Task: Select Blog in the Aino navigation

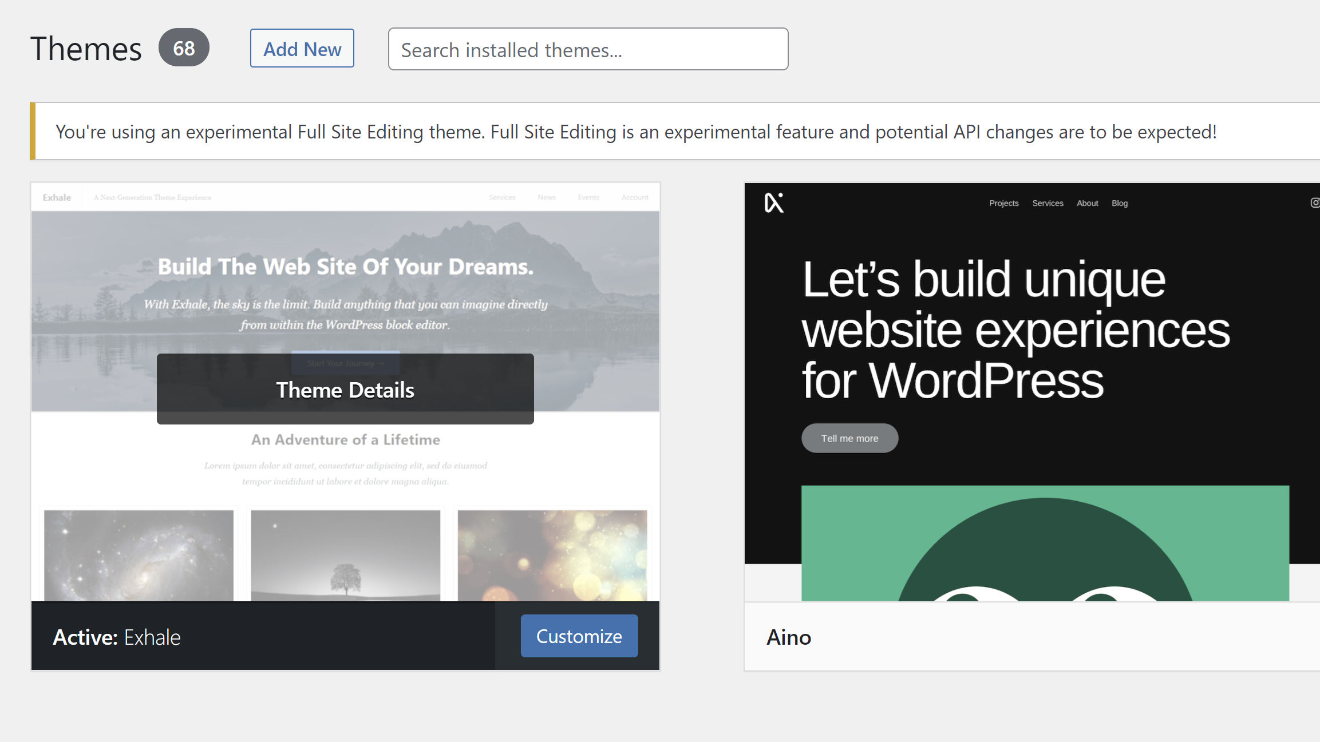Action: 1119,203
